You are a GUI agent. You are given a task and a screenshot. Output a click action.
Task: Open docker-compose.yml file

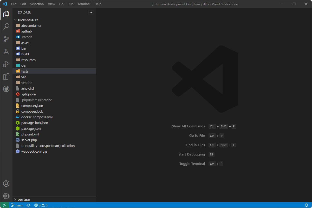54,117
